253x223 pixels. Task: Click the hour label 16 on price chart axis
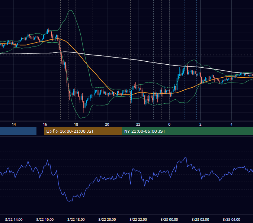(x=45, y=125)
